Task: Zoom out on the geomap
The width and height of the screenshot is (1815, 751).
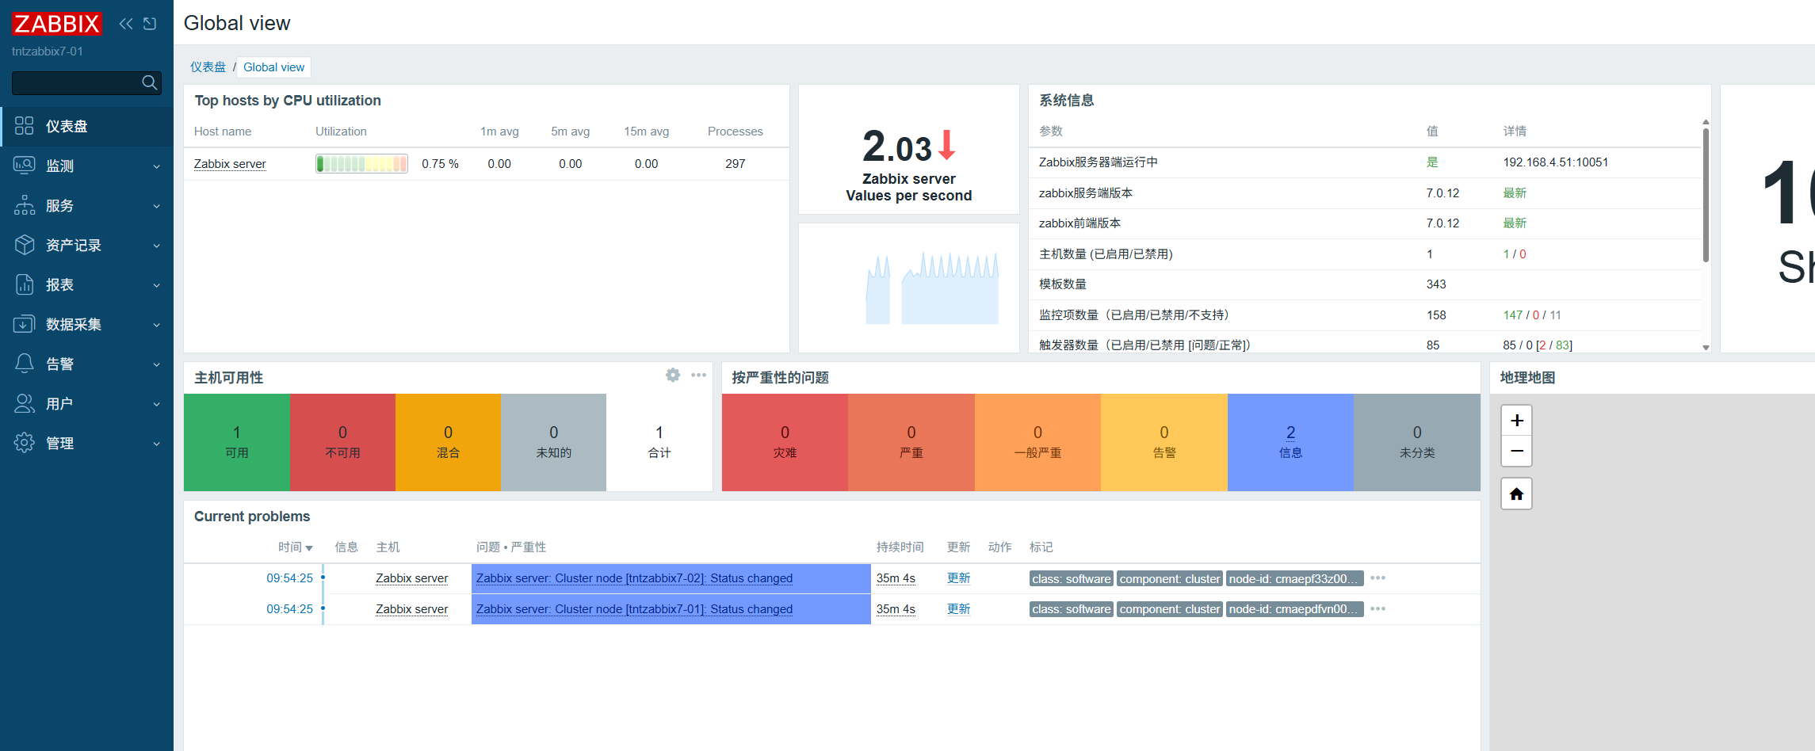Action: (1517, 451)
